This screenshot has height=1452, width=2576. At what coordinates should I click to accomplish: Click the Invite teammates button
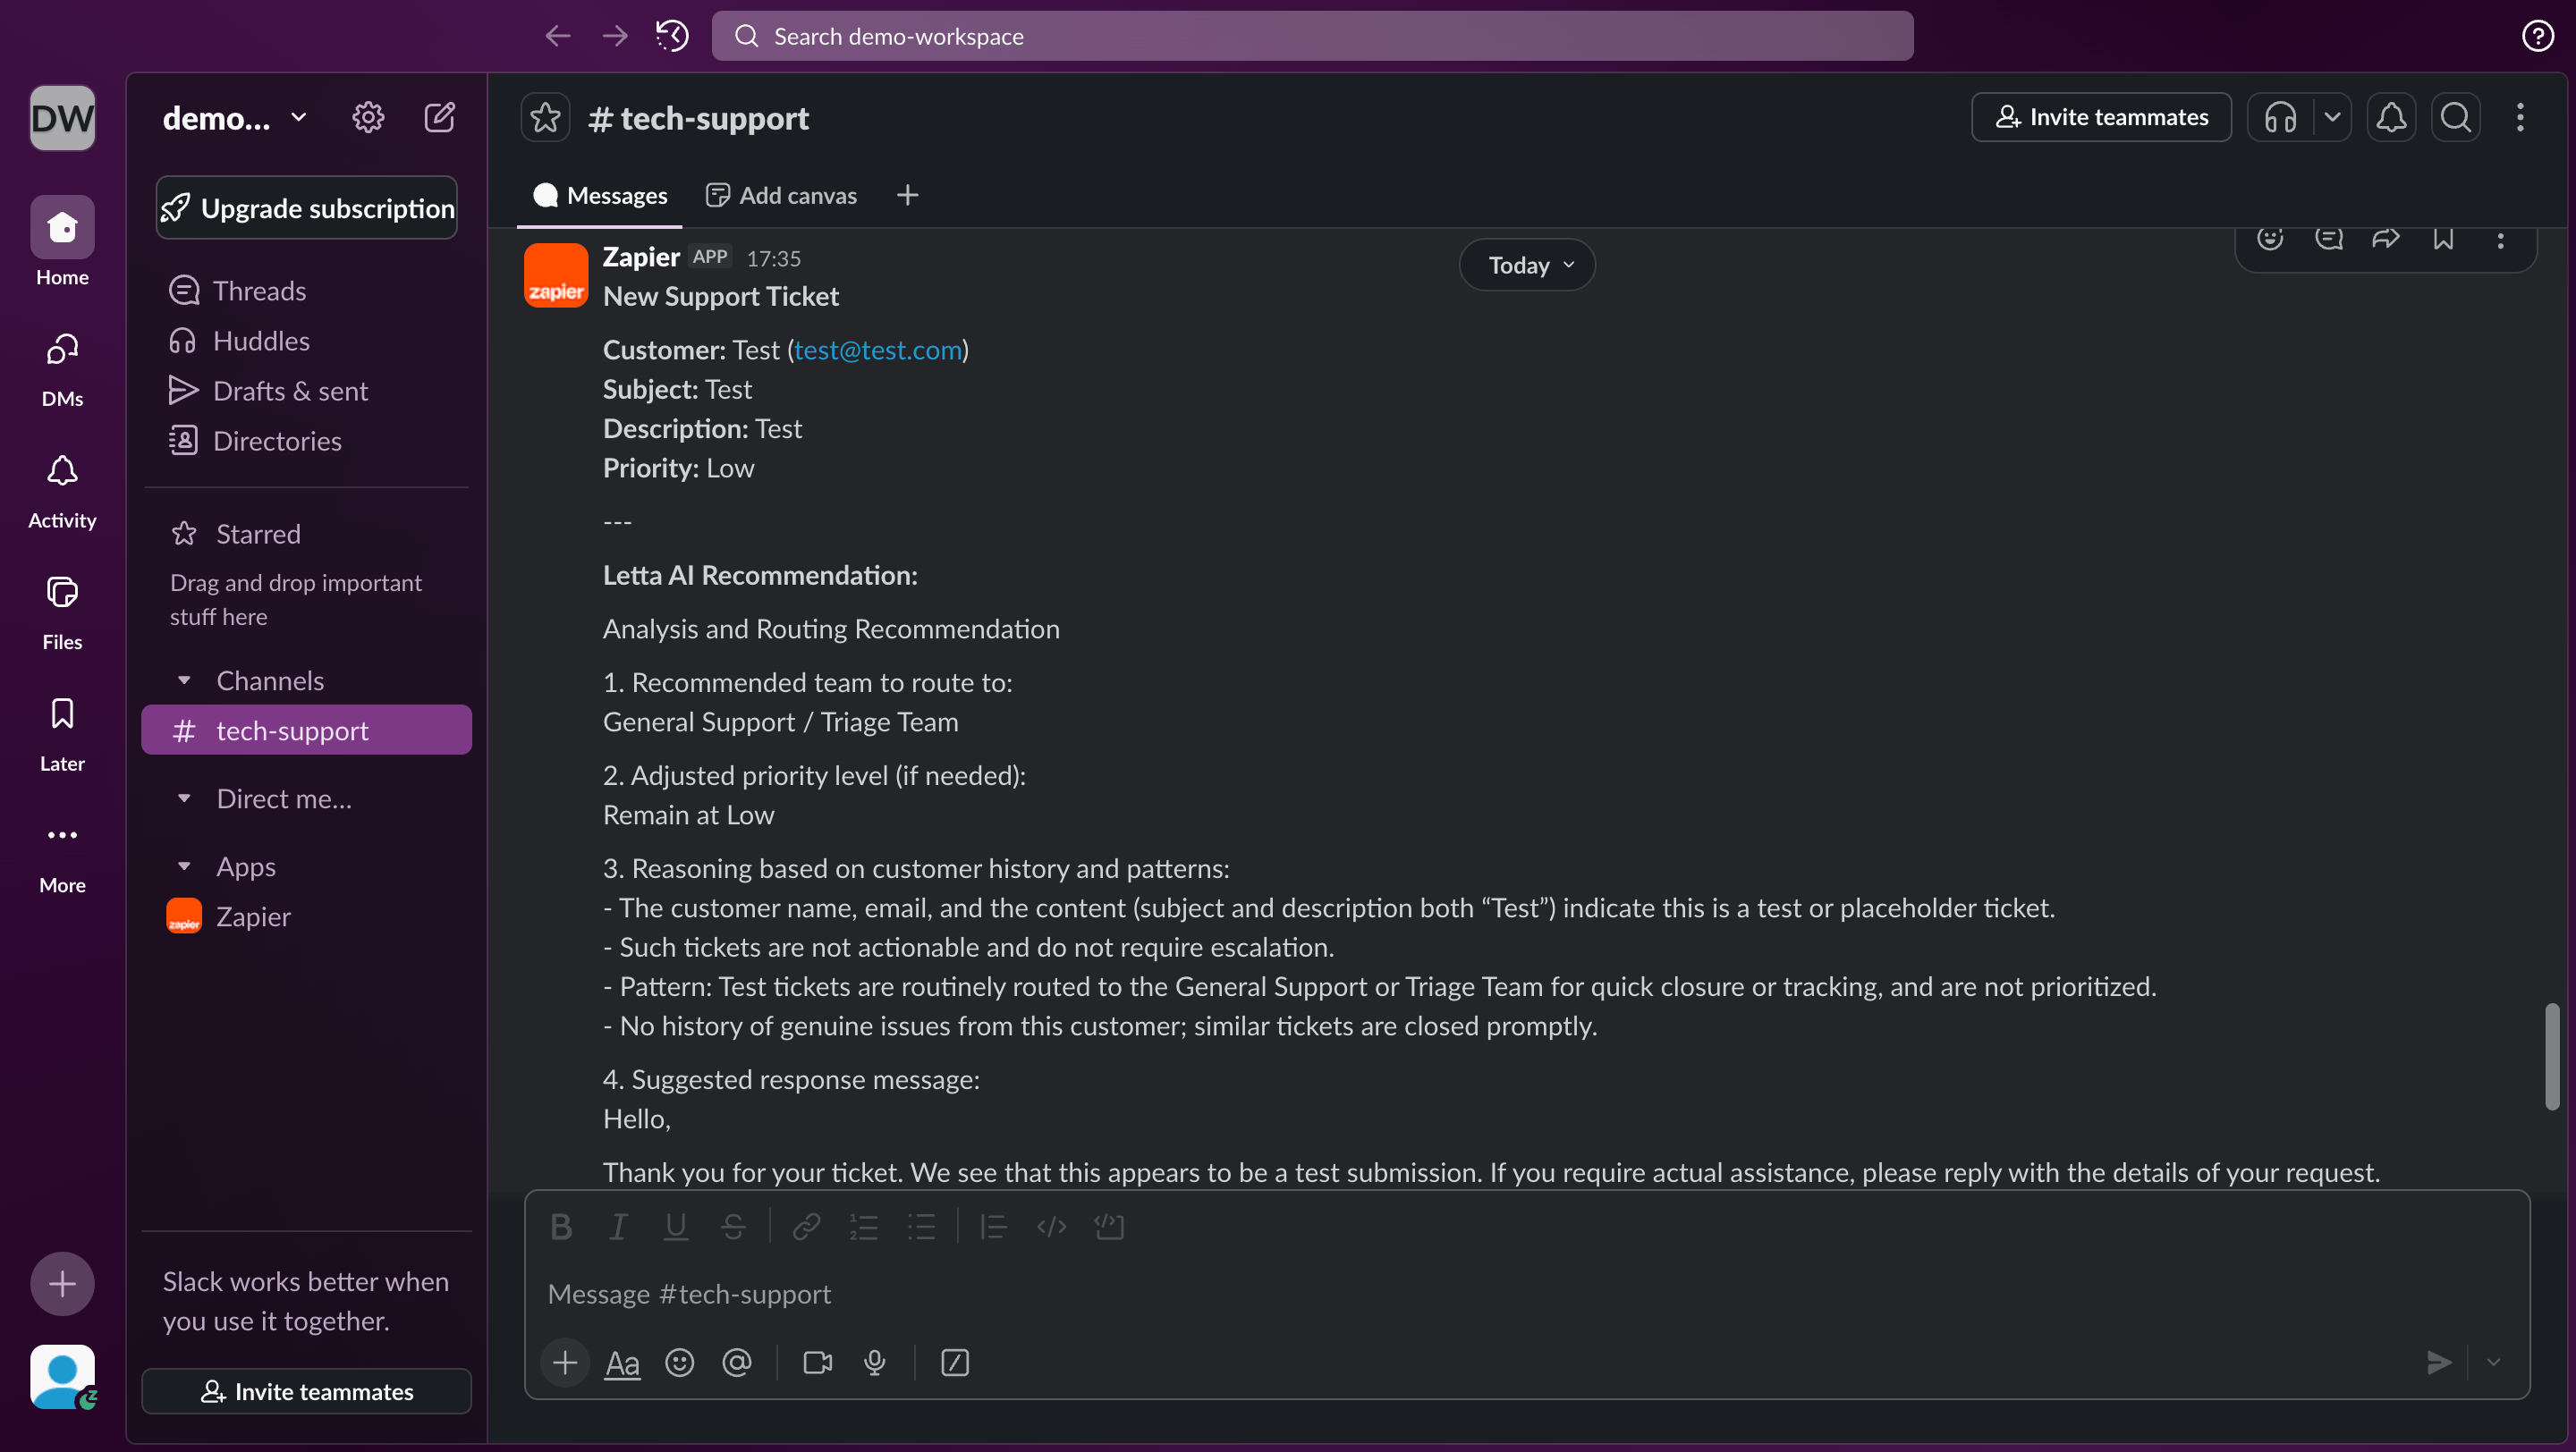[2101, 117]
